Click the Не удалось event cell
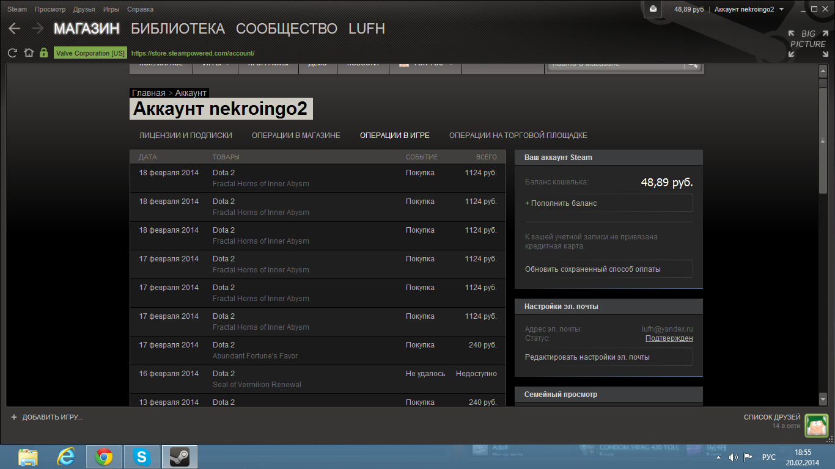Screen dimensions: 835x469 point(425,374)
